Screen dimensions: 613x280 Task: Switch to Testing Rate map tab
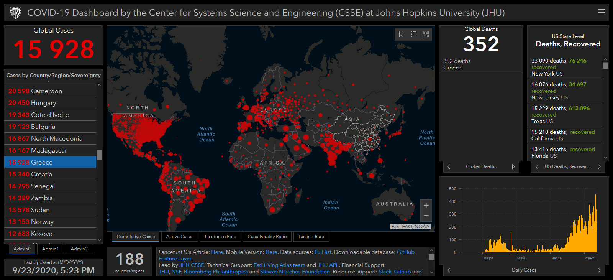coord(311,237)
